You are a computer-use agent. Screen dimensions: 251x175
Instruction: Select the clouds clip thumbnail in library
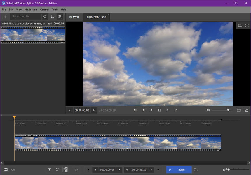point(33,35)
